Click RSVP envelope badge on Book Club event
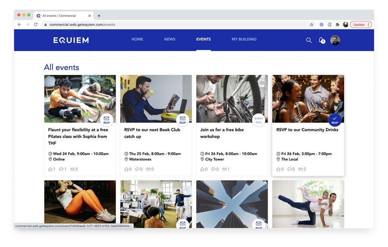This screenshot has height=247, width=388. 182,120
